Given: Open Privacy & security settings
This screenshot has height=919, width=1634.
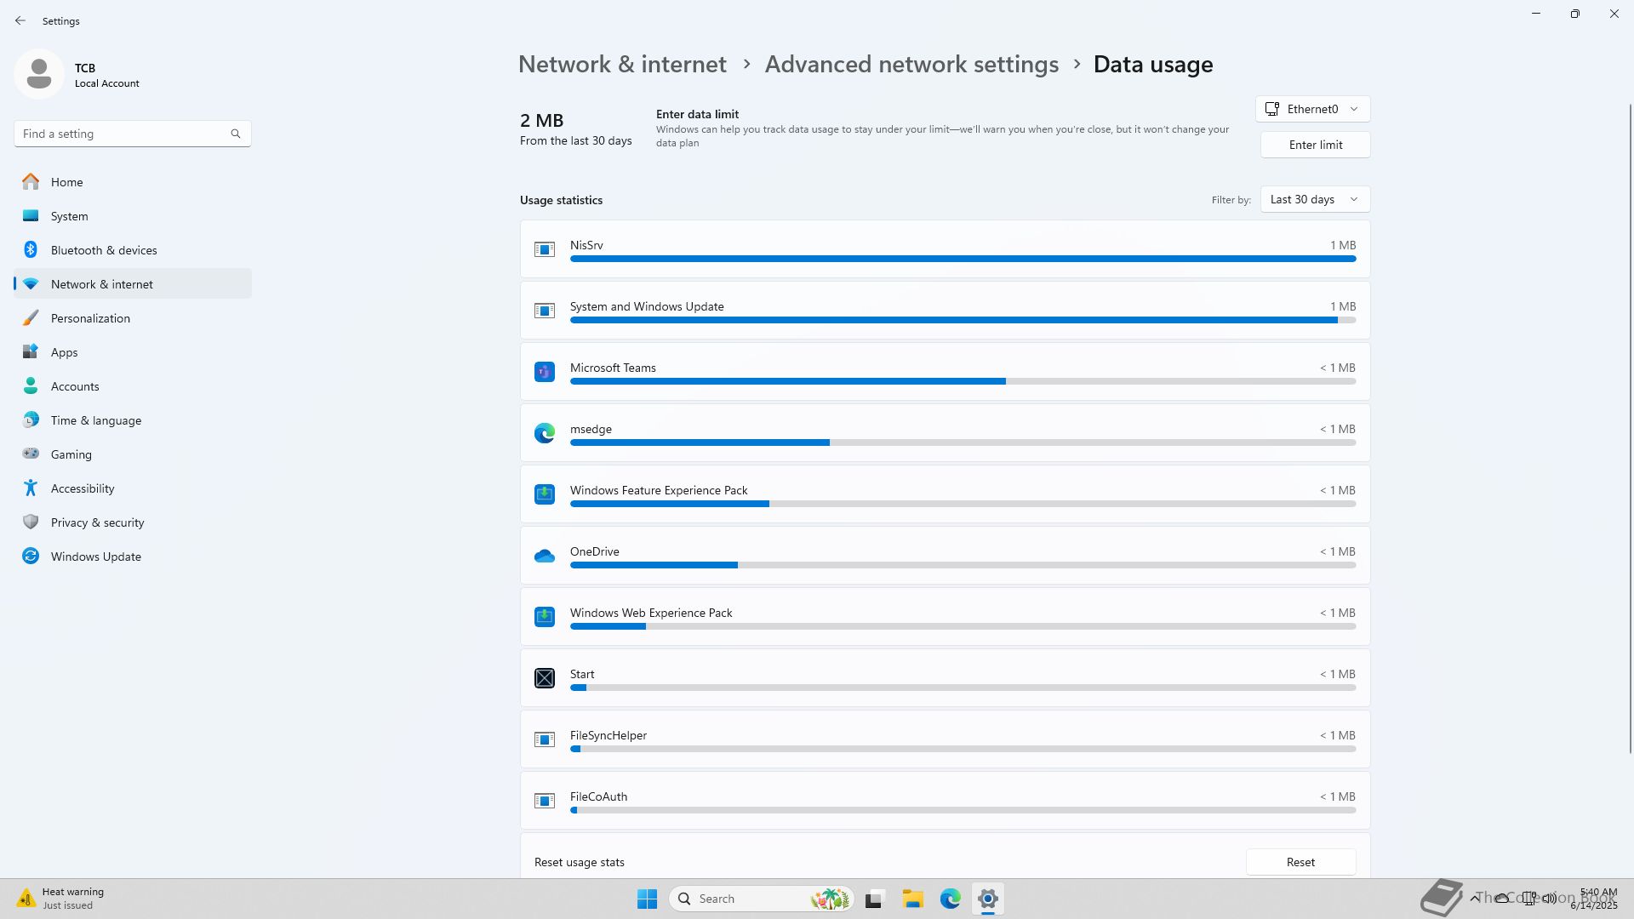Looking at the screenshot, I should click(97, 522).
